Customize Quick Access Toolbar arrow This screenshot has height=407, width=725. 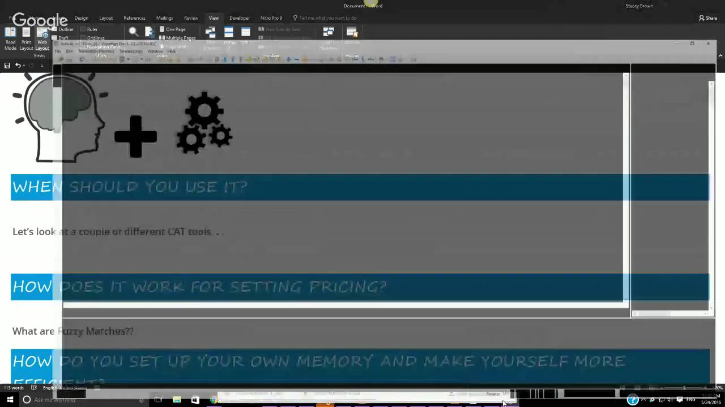coord(42,66)
